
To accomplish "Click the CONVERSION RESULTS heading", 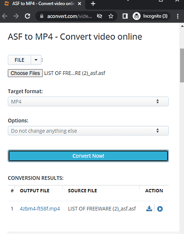I will (36, 178).
